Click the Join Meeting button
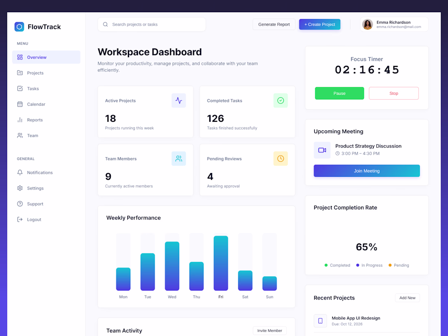 click(367, 171)
